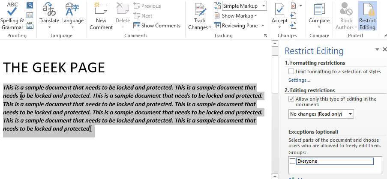Viewport: 387px width, 179px height.
Task: Click the Block Authors button
Action: (x=346, y=16)
